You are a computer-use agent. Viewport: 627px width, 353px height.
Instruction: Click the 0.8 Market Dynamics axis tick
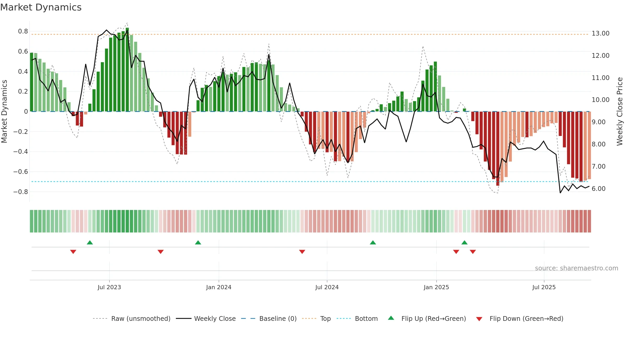coord(23,31)
